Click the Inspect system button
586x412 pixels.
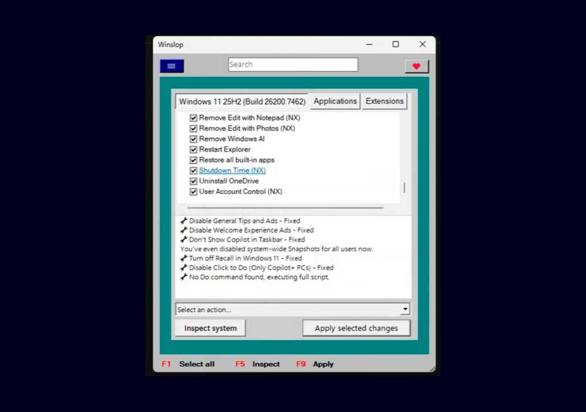coord(210,328)
